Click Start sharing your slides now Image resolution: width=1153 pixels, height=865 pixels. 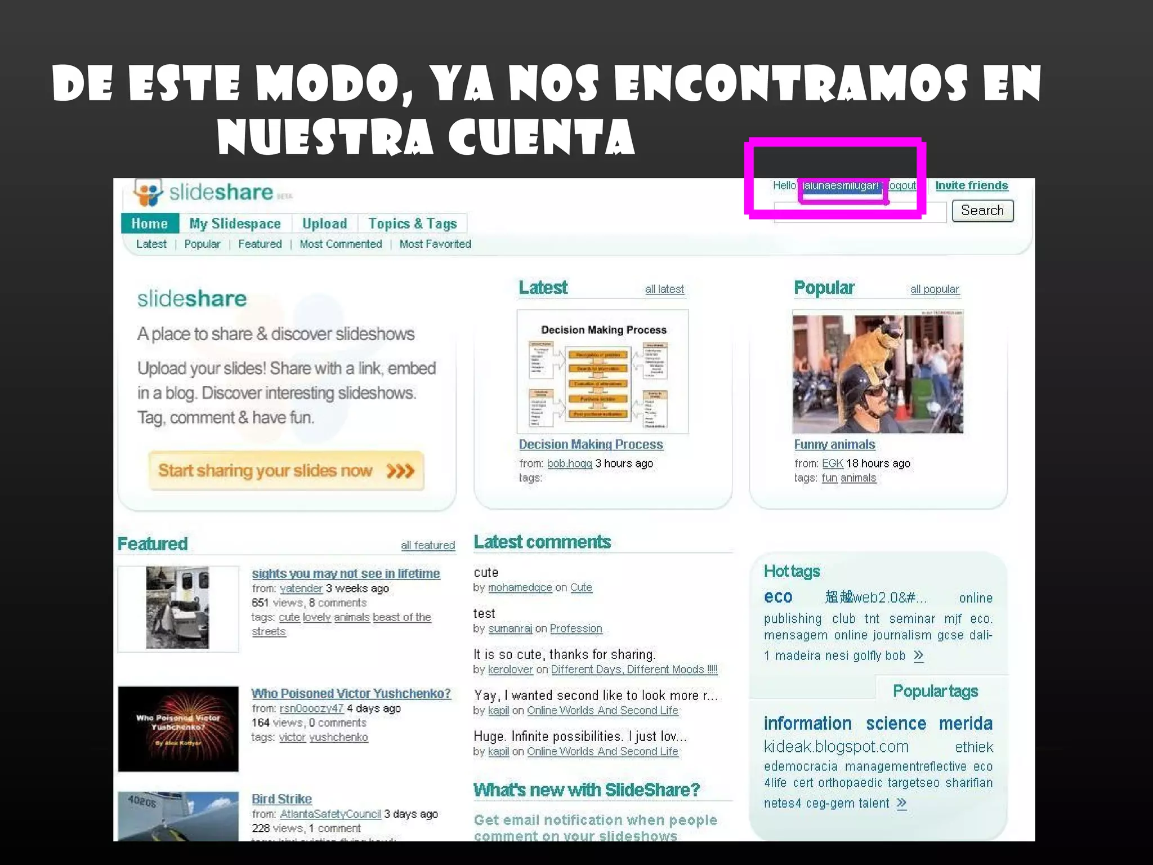click(286, 471)
